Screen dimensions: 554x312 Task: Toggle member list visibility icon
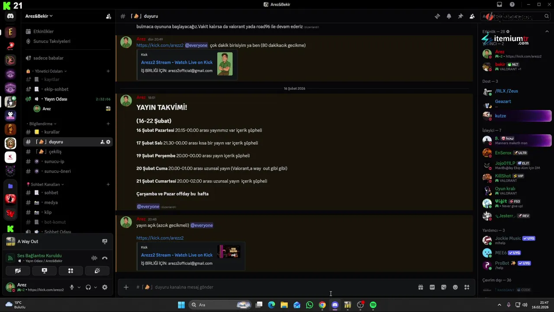tap(472, 16)
